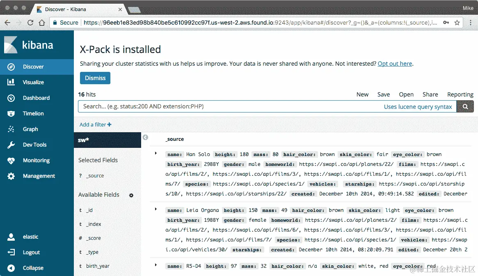Open the Visualize bar chart icon
478x276 pixels.
[x=11, y=82]
